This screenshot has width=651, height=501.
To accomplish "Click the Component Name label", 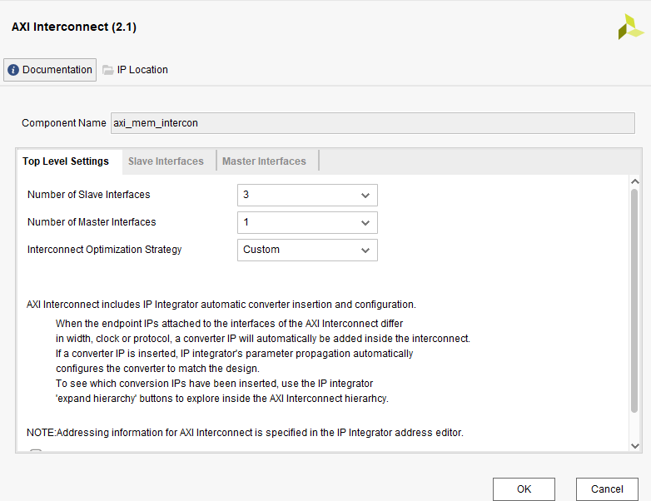I will coord(64,123).
